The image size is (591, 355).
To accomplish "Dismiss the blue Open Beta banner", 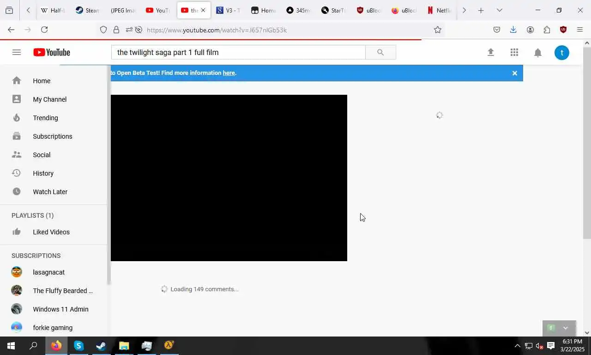I will click(x=515, y=73).
